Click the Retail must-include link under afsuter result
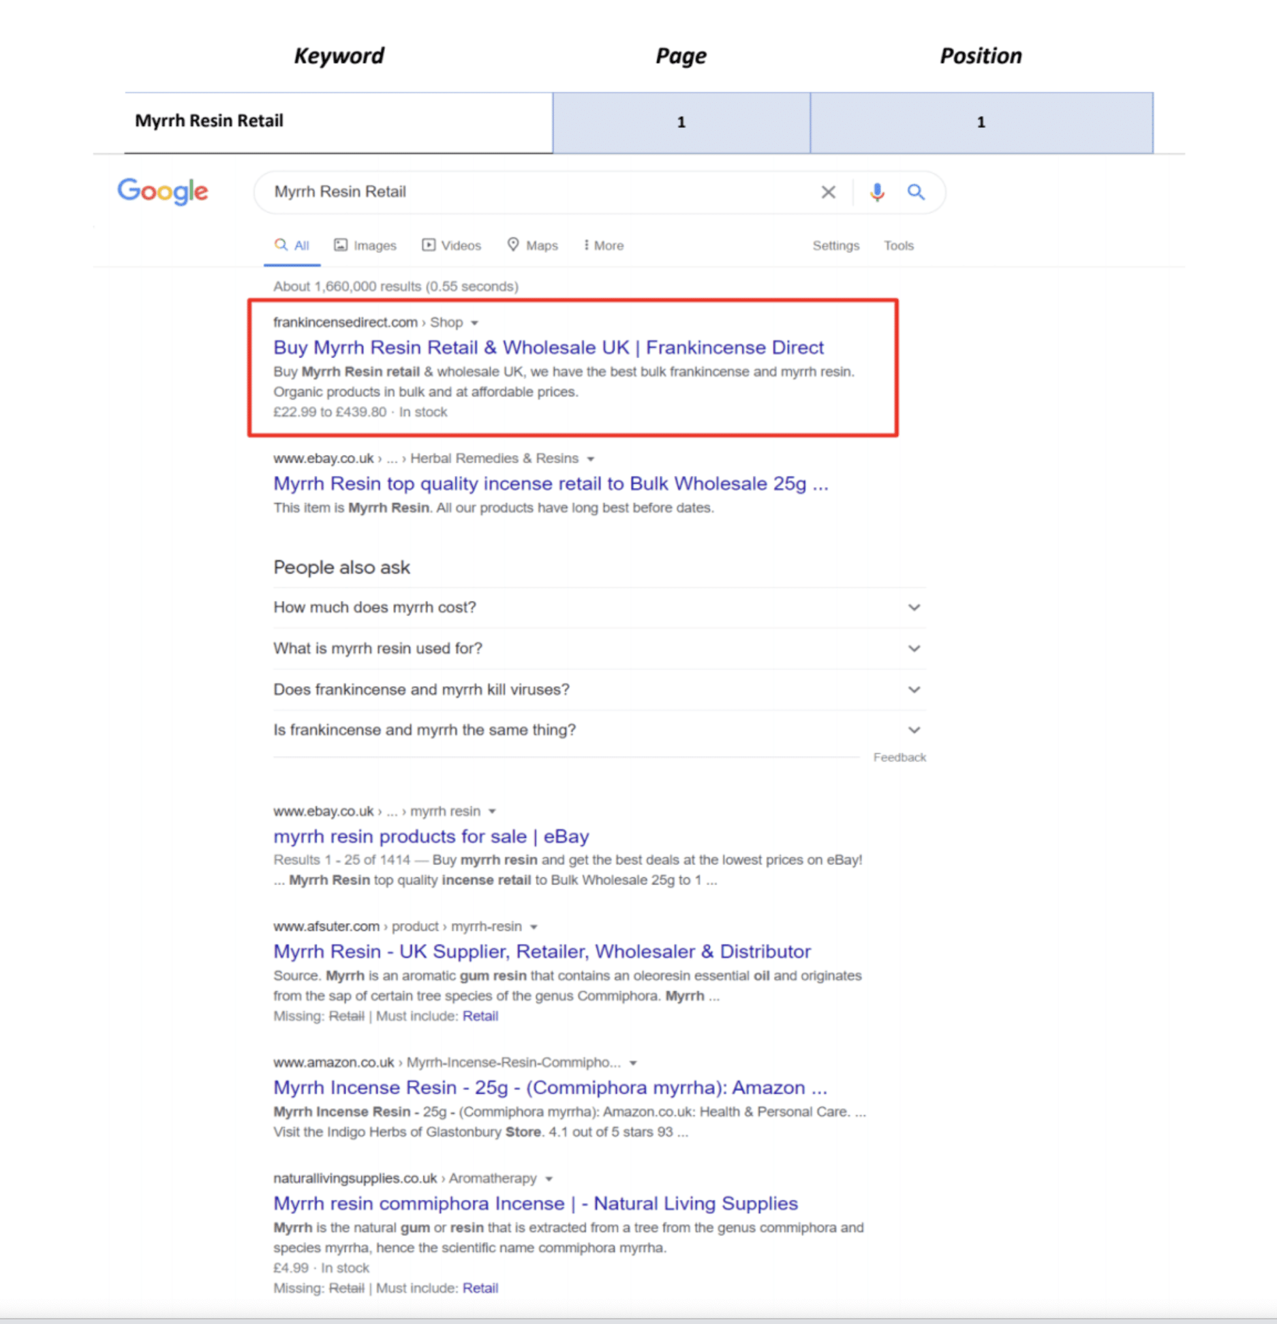Viewport: 1277px width, 1324px height. [480, 1016]
